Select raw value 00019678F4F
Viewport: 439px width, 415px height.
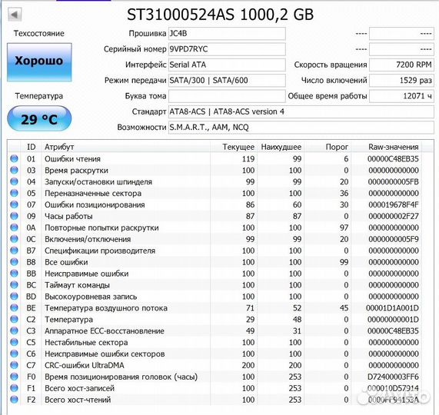(394, 205)
